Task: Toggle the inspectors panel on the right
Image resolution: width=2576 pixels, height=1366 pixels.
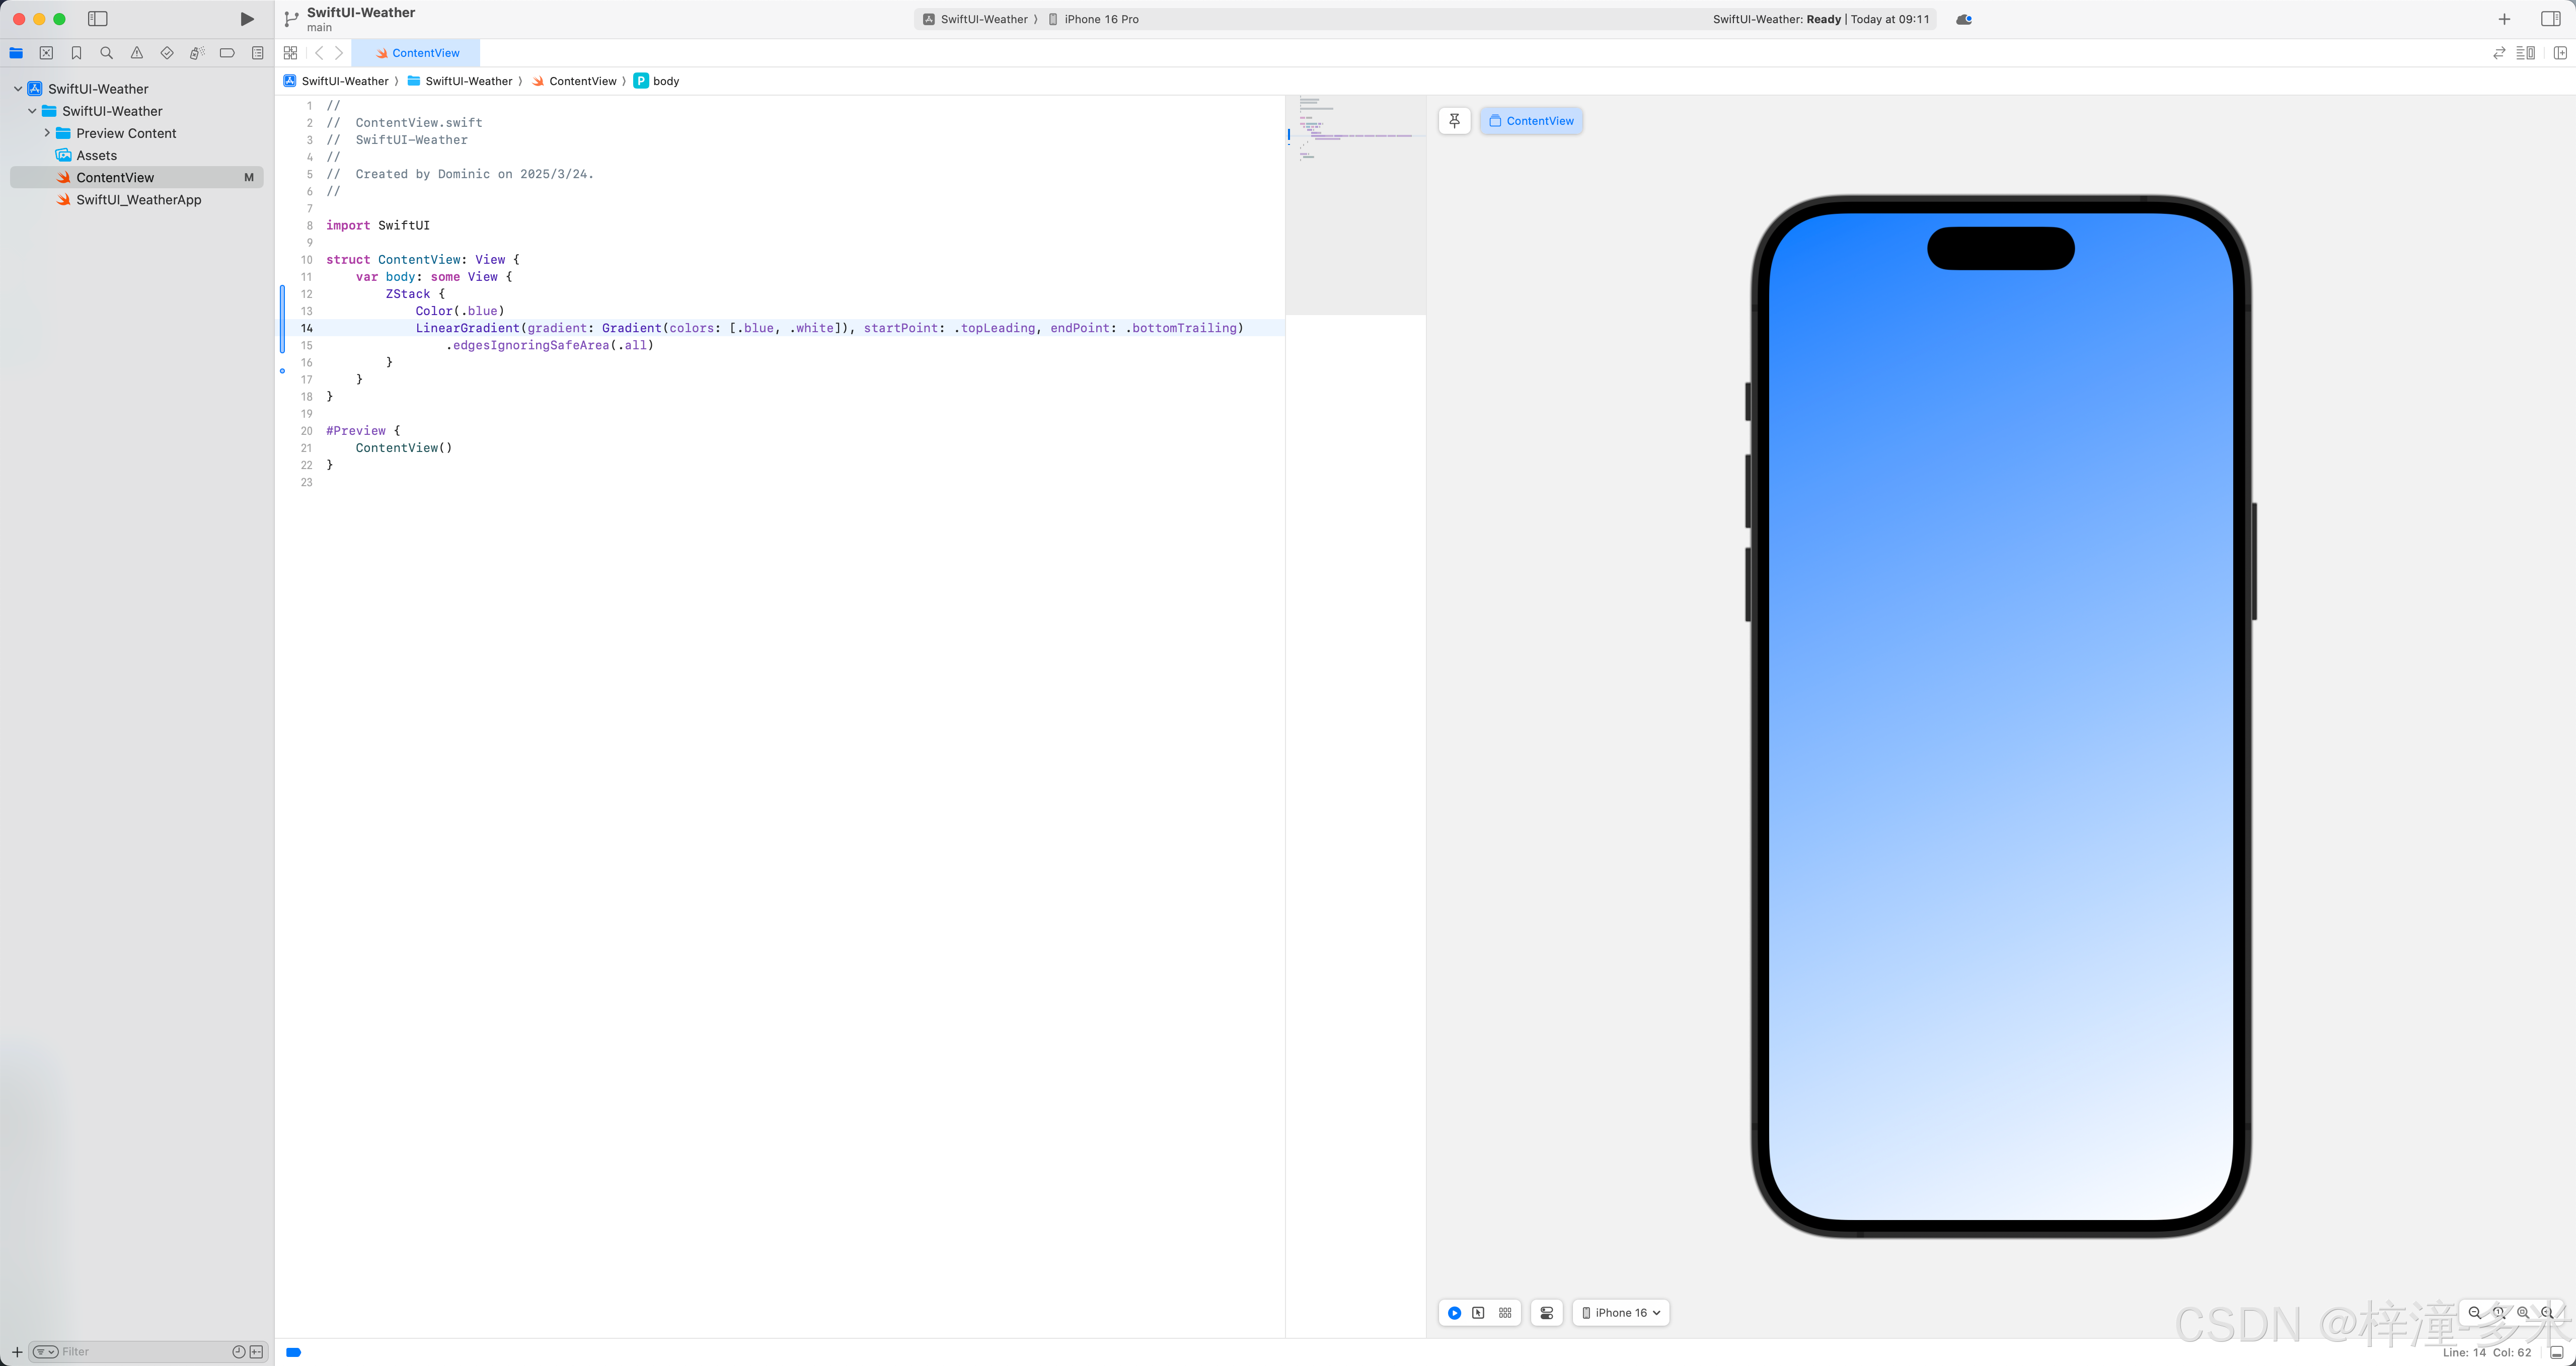Action: point(2550,19)
